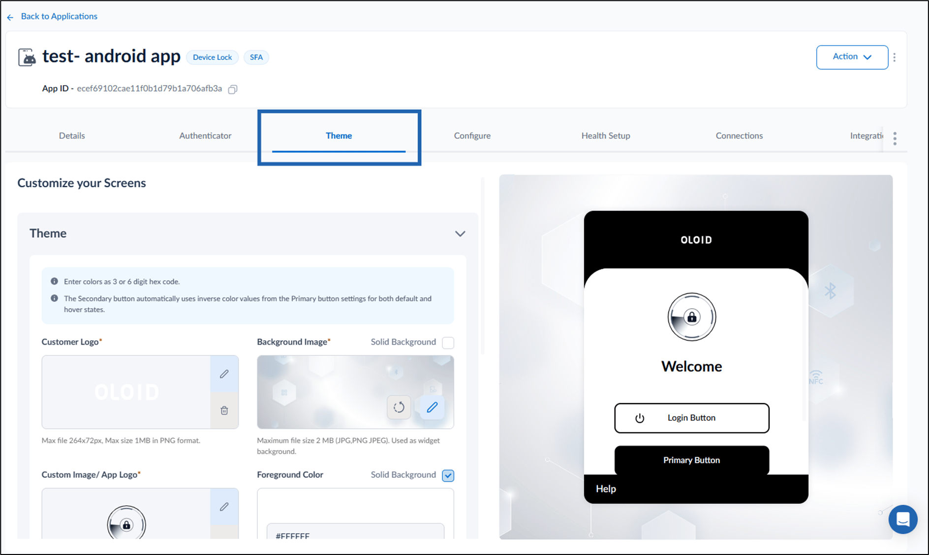Switch to the Details tab
Image resolution: width=929 pixels, height=555 pixels.
coord(72,136)
